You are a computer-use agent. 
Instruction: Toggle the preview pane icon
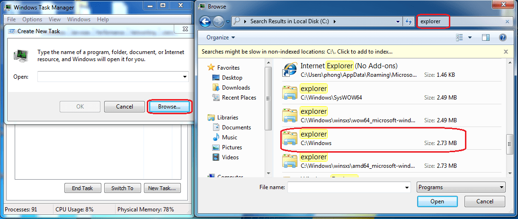[x=486, y=37]
